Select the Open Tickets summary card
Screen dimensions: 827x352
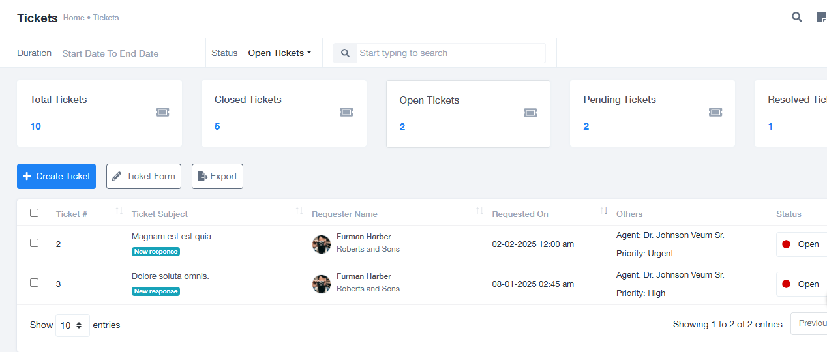[x=468, y=114]
